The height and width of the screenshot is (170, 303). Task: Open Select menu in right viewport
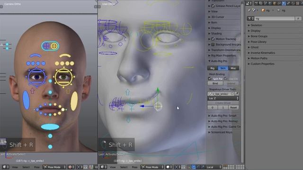pos(124,167)
